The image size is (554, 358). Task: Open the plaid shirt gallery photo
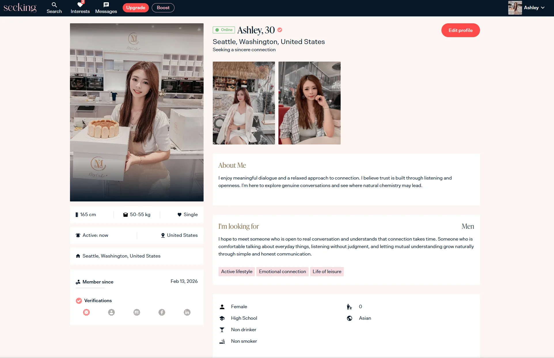tap(309, 103)
